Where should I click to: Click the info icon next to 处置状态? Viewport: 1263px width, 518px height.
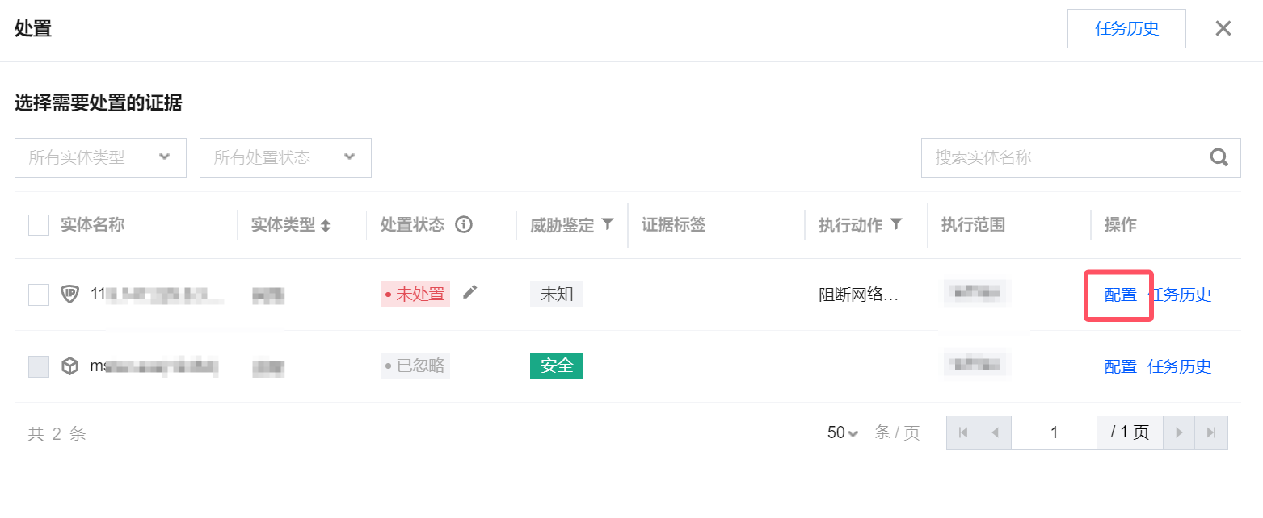(x=464, y=225)
